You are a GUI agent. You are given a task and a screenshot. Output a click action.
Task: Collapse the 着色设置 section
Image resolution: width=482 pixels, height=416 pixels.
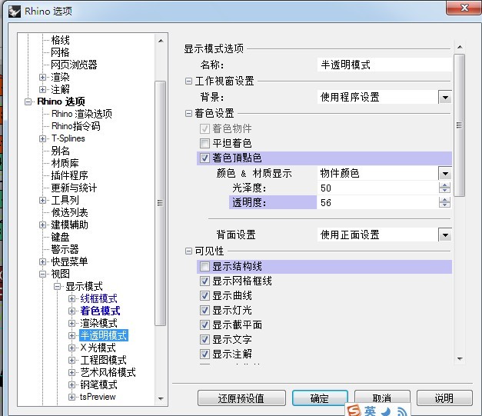[x=188, y=114]
